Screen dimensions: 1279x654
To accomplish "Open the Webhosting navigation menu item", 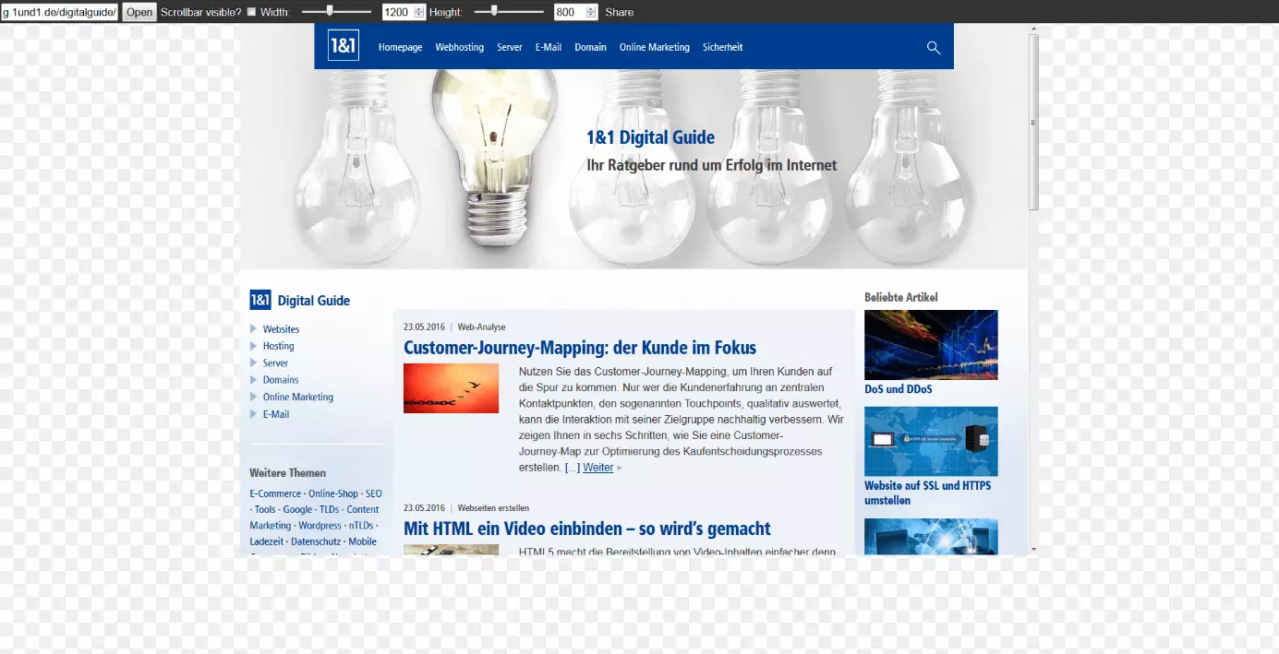I will (x=459, y=48).
